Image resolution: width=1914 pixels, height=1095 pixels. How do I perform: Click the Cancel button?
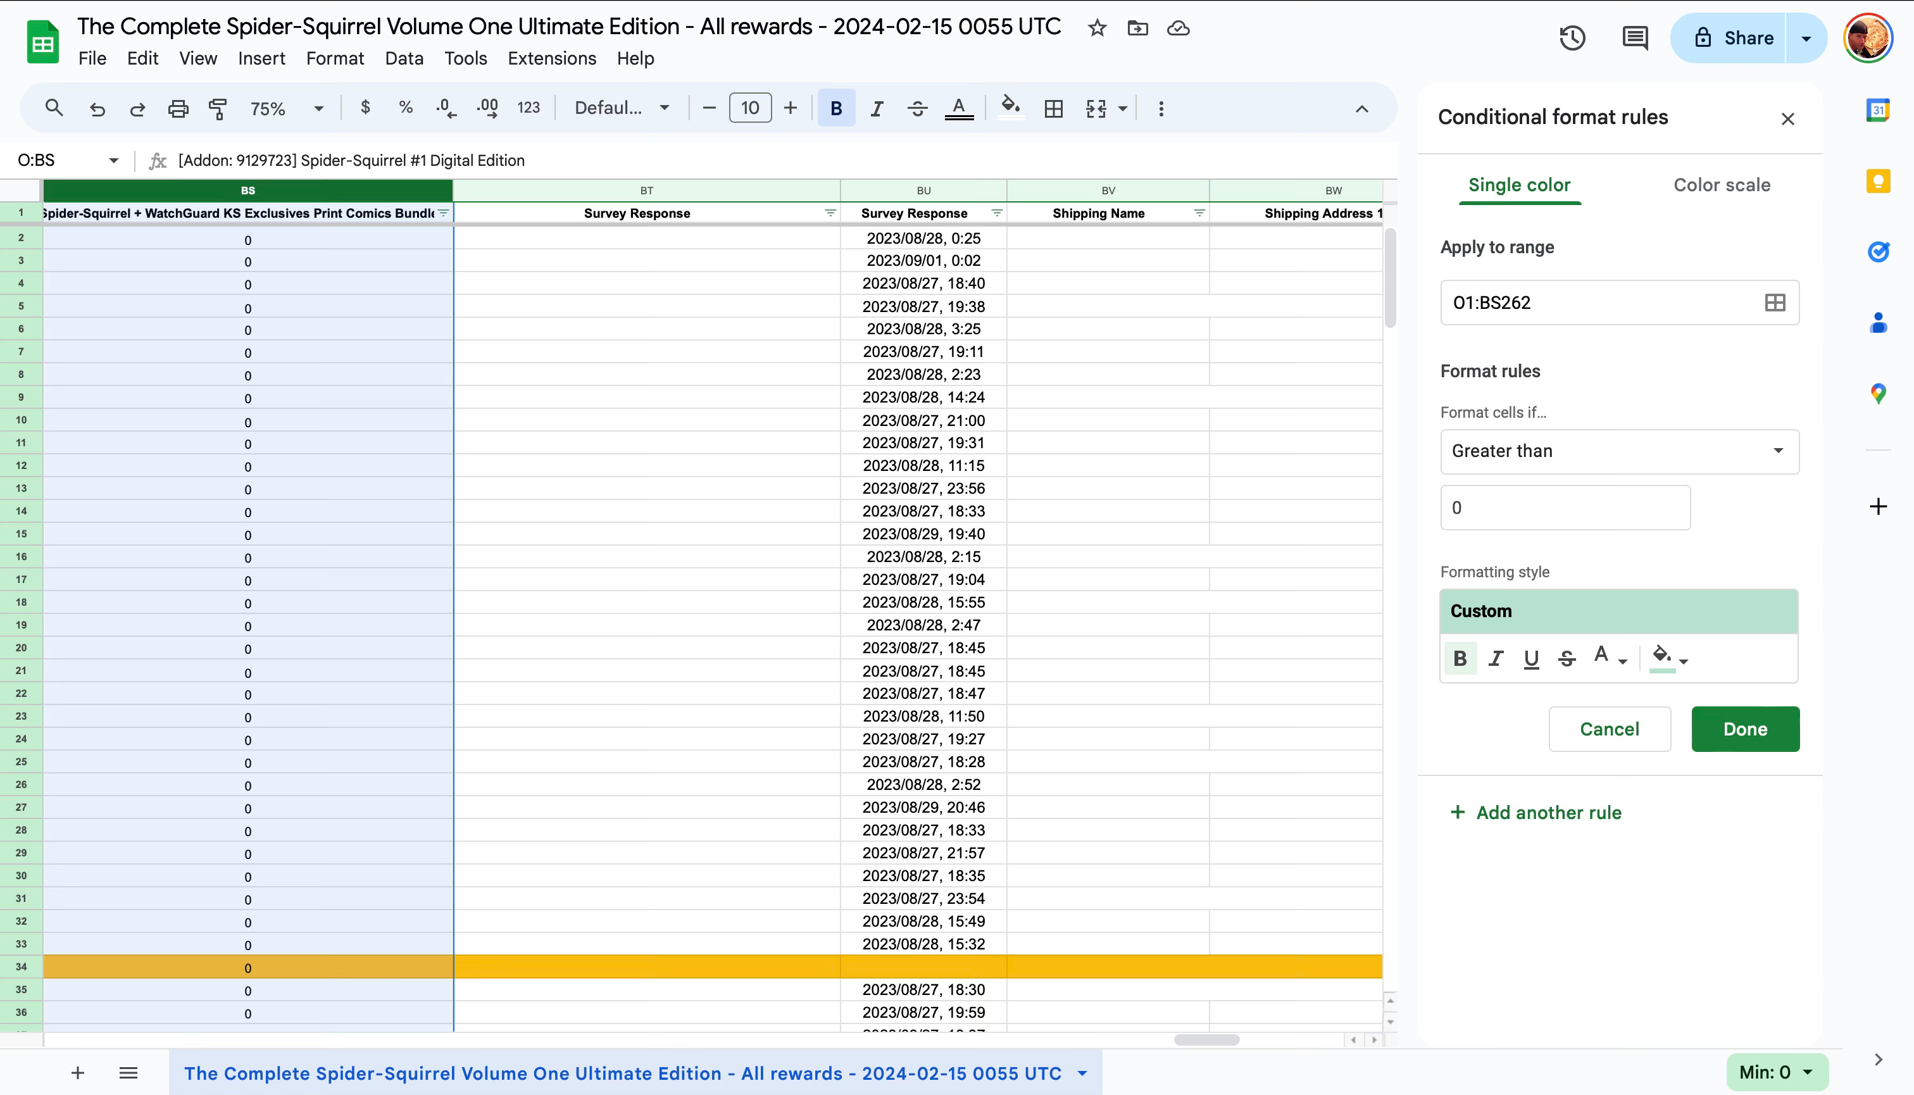point(1610,729)
